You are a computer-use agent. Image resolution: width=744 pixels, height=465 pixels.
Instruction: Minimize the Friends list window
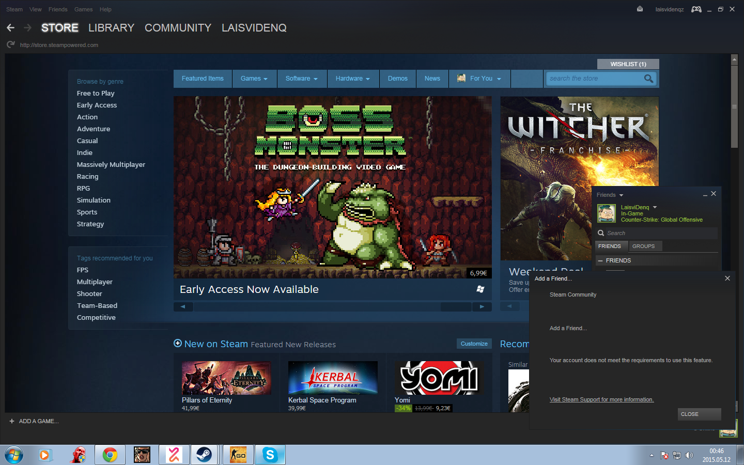(x=705, y=194)
